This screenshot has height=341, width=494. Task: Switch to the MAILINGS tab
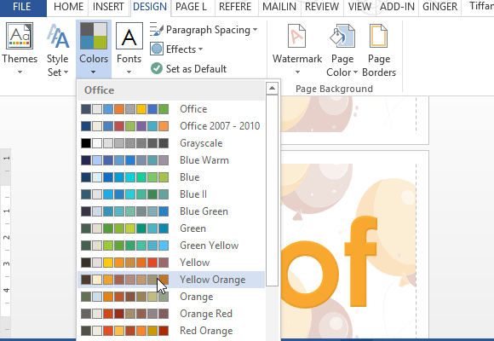(x=279, y=7)
